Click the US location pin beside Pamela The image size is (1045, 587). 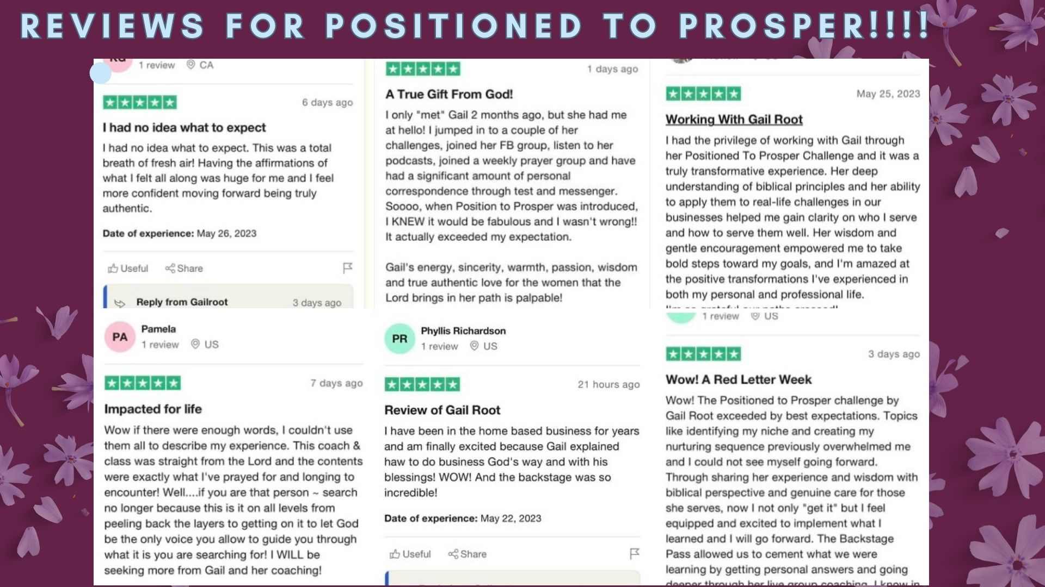[195, 344]
